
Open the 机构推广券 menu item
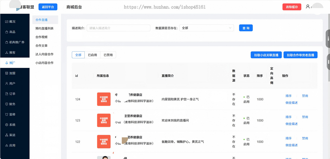(x=15, y=42)
